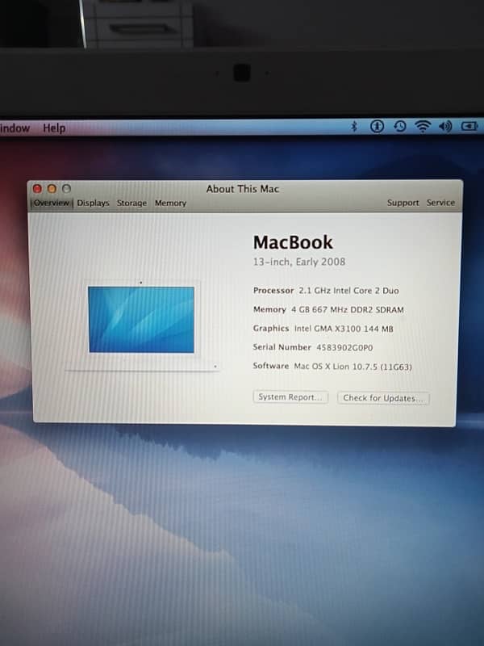This screenshot has height=646, width=484.
Task: Open the Service link
Action: click(x=440, y=203)
